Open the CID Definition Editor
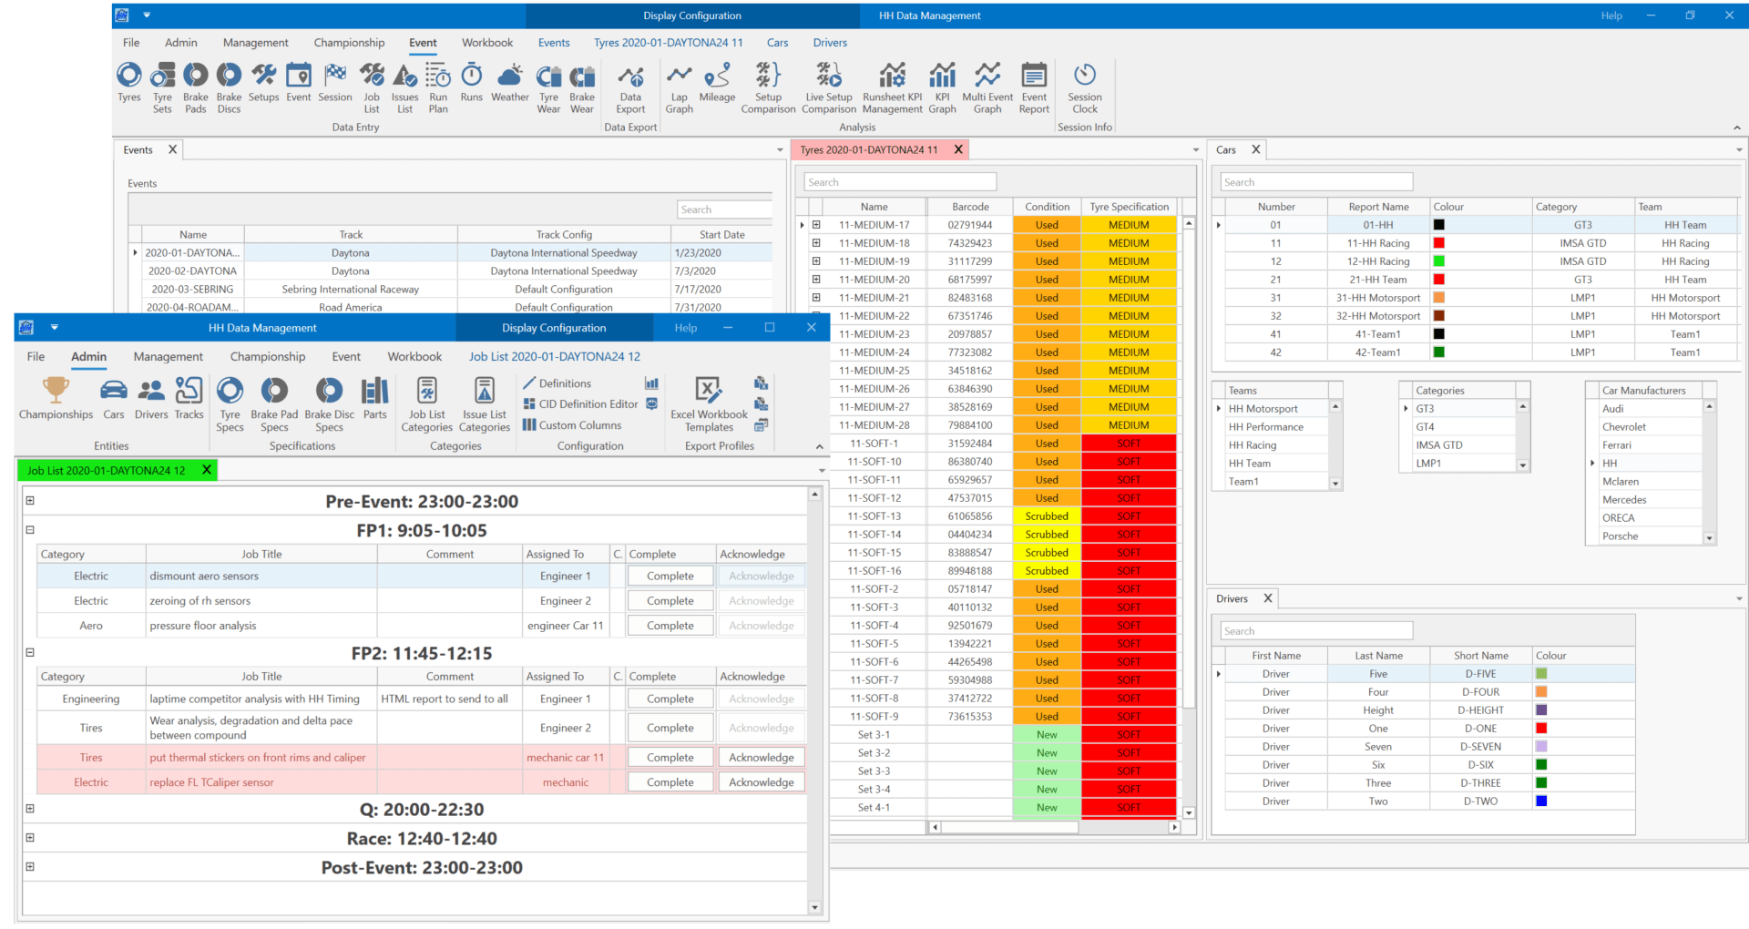The image size is (1749, 929). pos(580,404)
